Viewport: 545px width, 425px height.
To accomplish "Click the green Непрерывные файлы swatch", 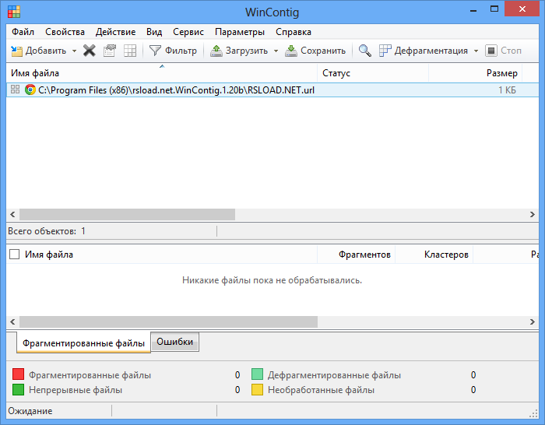I will click(18, 389).
